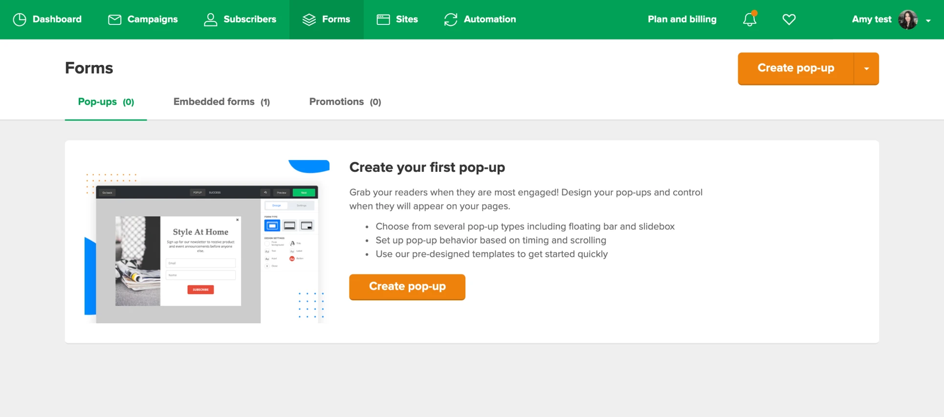
Task: Select the Pop-ups tab
Action: click(x=106, y=102)
